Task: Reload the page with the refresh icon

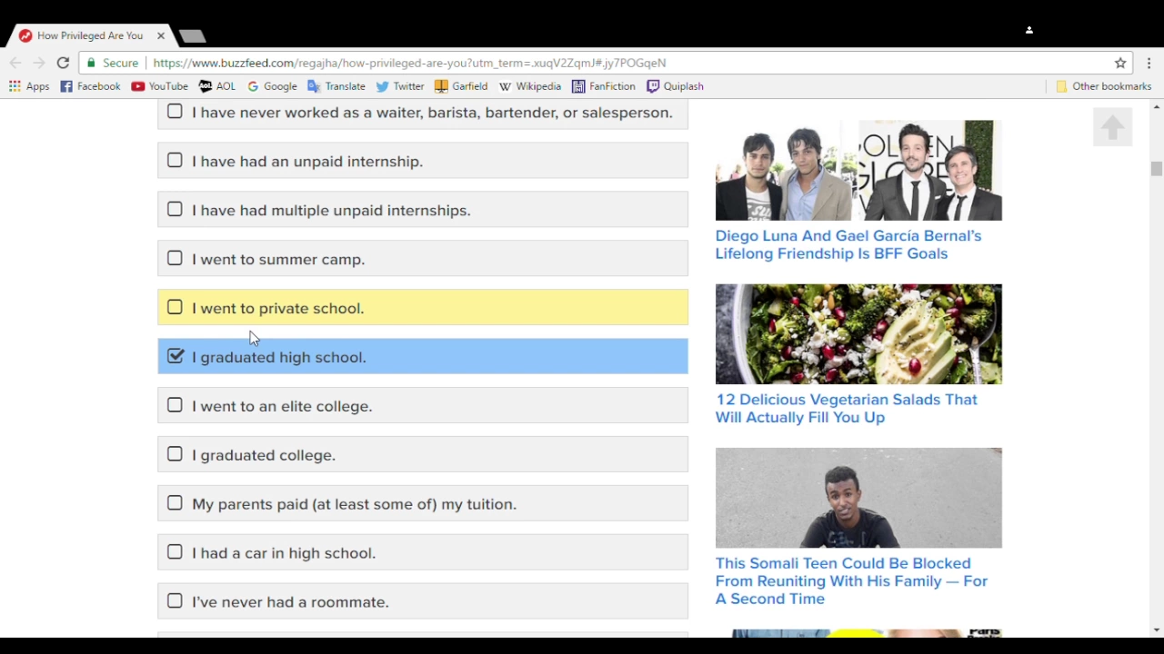Action: pos(63,63)
